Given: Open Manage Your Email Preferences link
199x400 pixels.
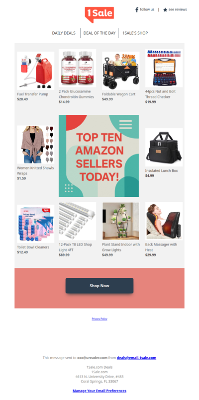Looking at the screenshot, I should (x=99, y=391).
